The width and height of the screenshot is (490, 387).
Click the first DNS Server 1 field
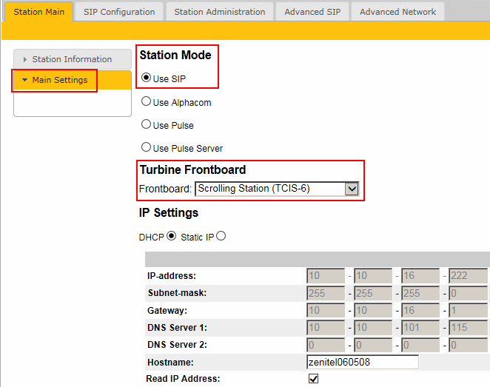pyautogui.click(x=326, y=328)
